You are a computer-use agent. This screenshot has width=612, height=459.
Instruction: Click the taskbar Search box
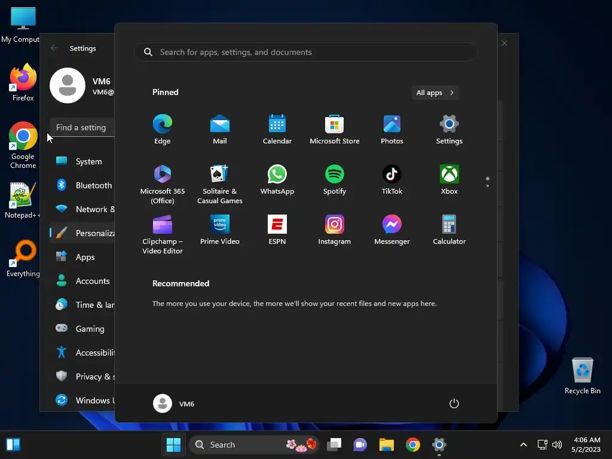(x=254, y=445)
